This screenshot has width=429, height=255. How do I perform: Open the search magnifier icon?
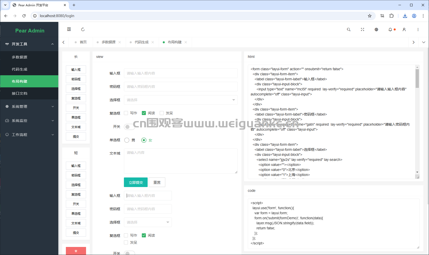coord(349,29)
